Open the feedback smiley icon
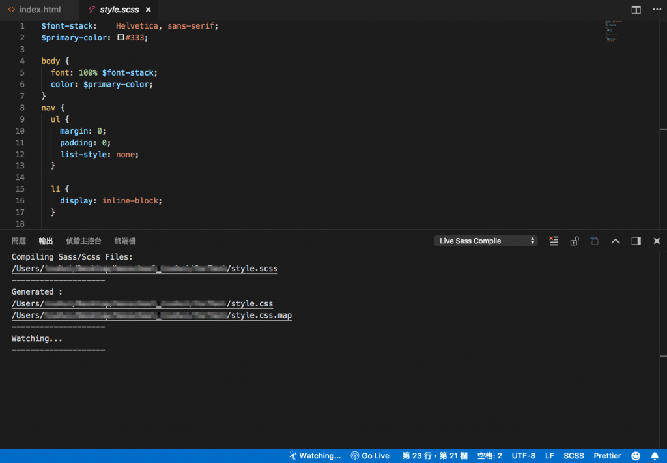 pyautogui.click(x=636, y=456)
